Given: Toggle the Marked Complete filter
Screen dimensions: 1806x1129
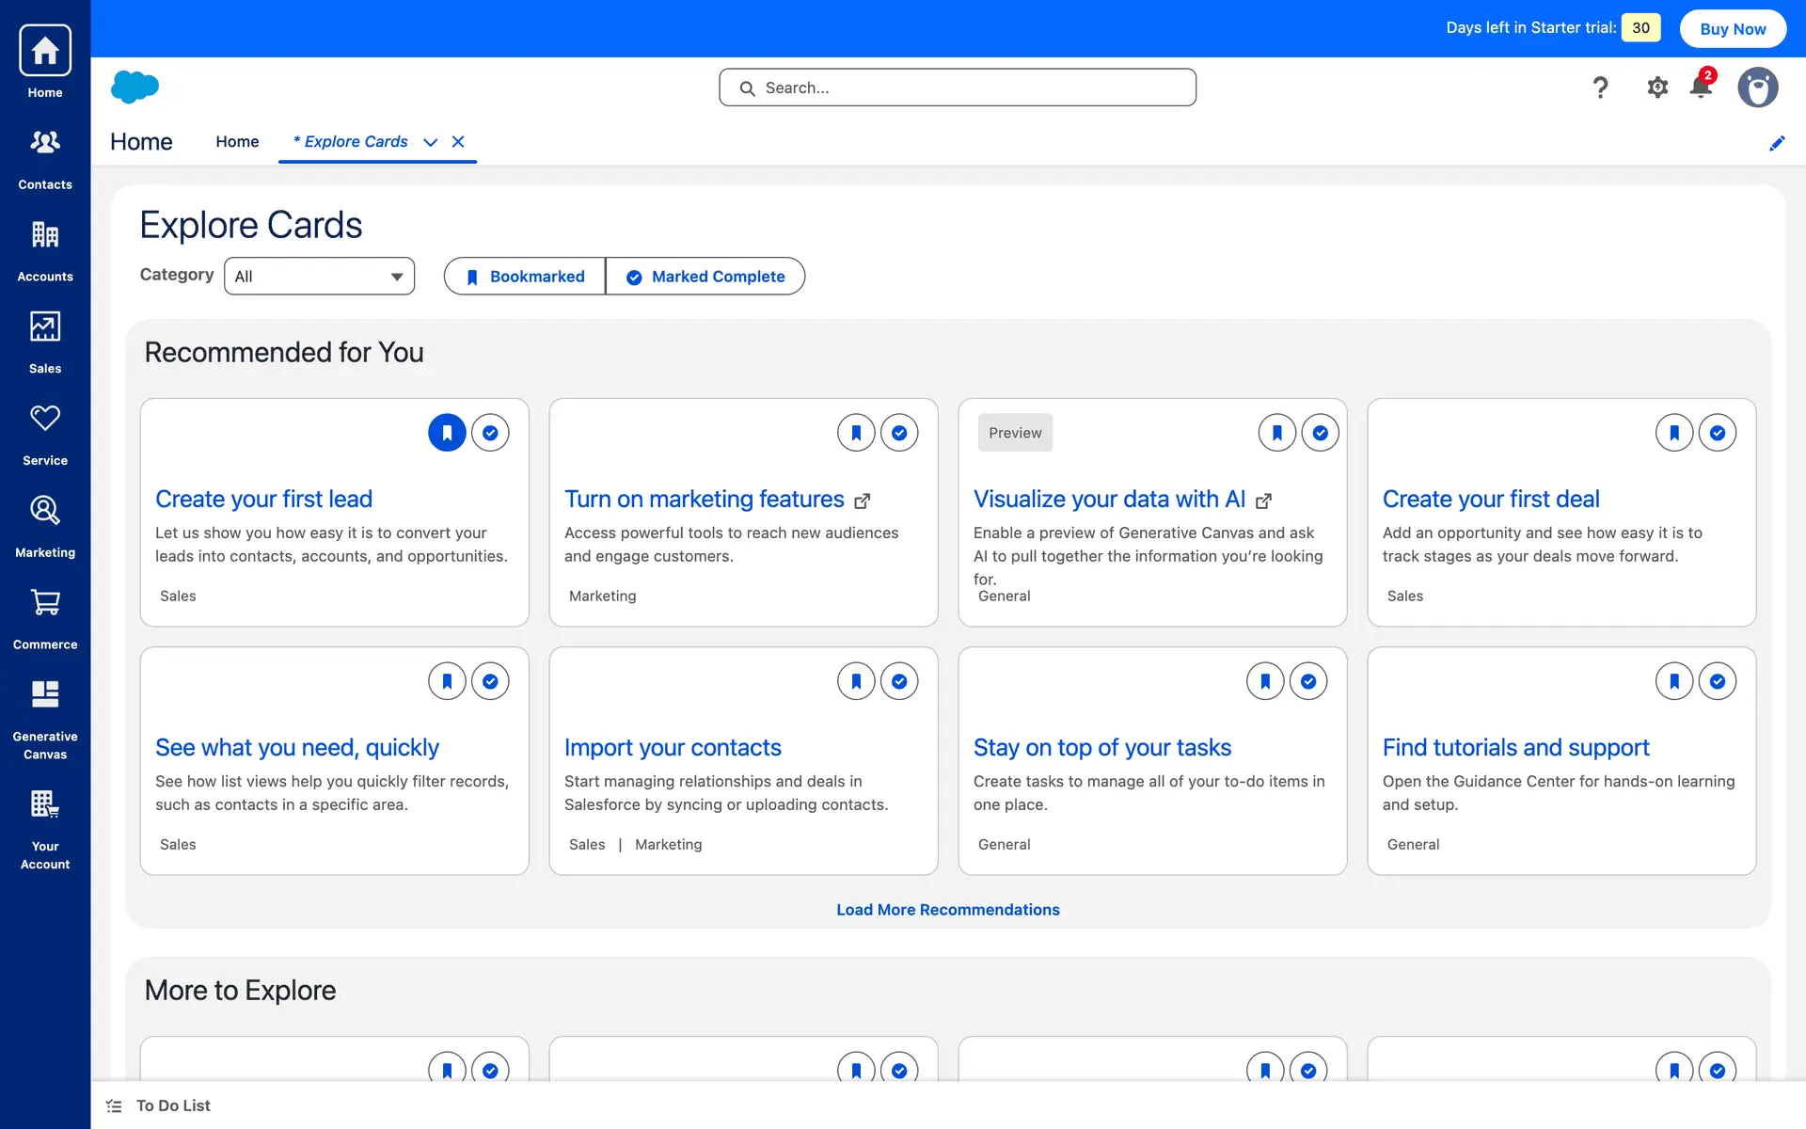Looking at the screenshot, I should 705,277.
